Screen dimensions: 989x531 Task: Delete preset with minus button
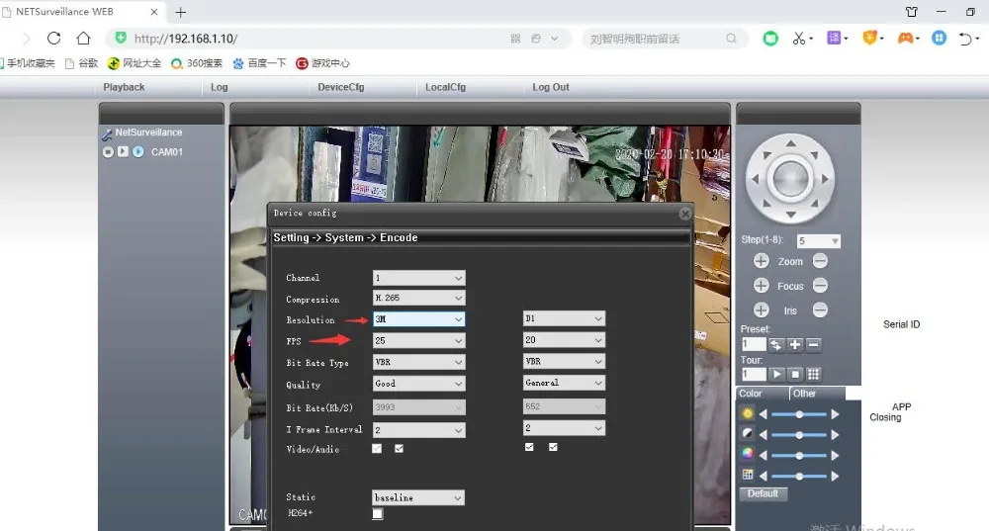(x=814, y=344)
